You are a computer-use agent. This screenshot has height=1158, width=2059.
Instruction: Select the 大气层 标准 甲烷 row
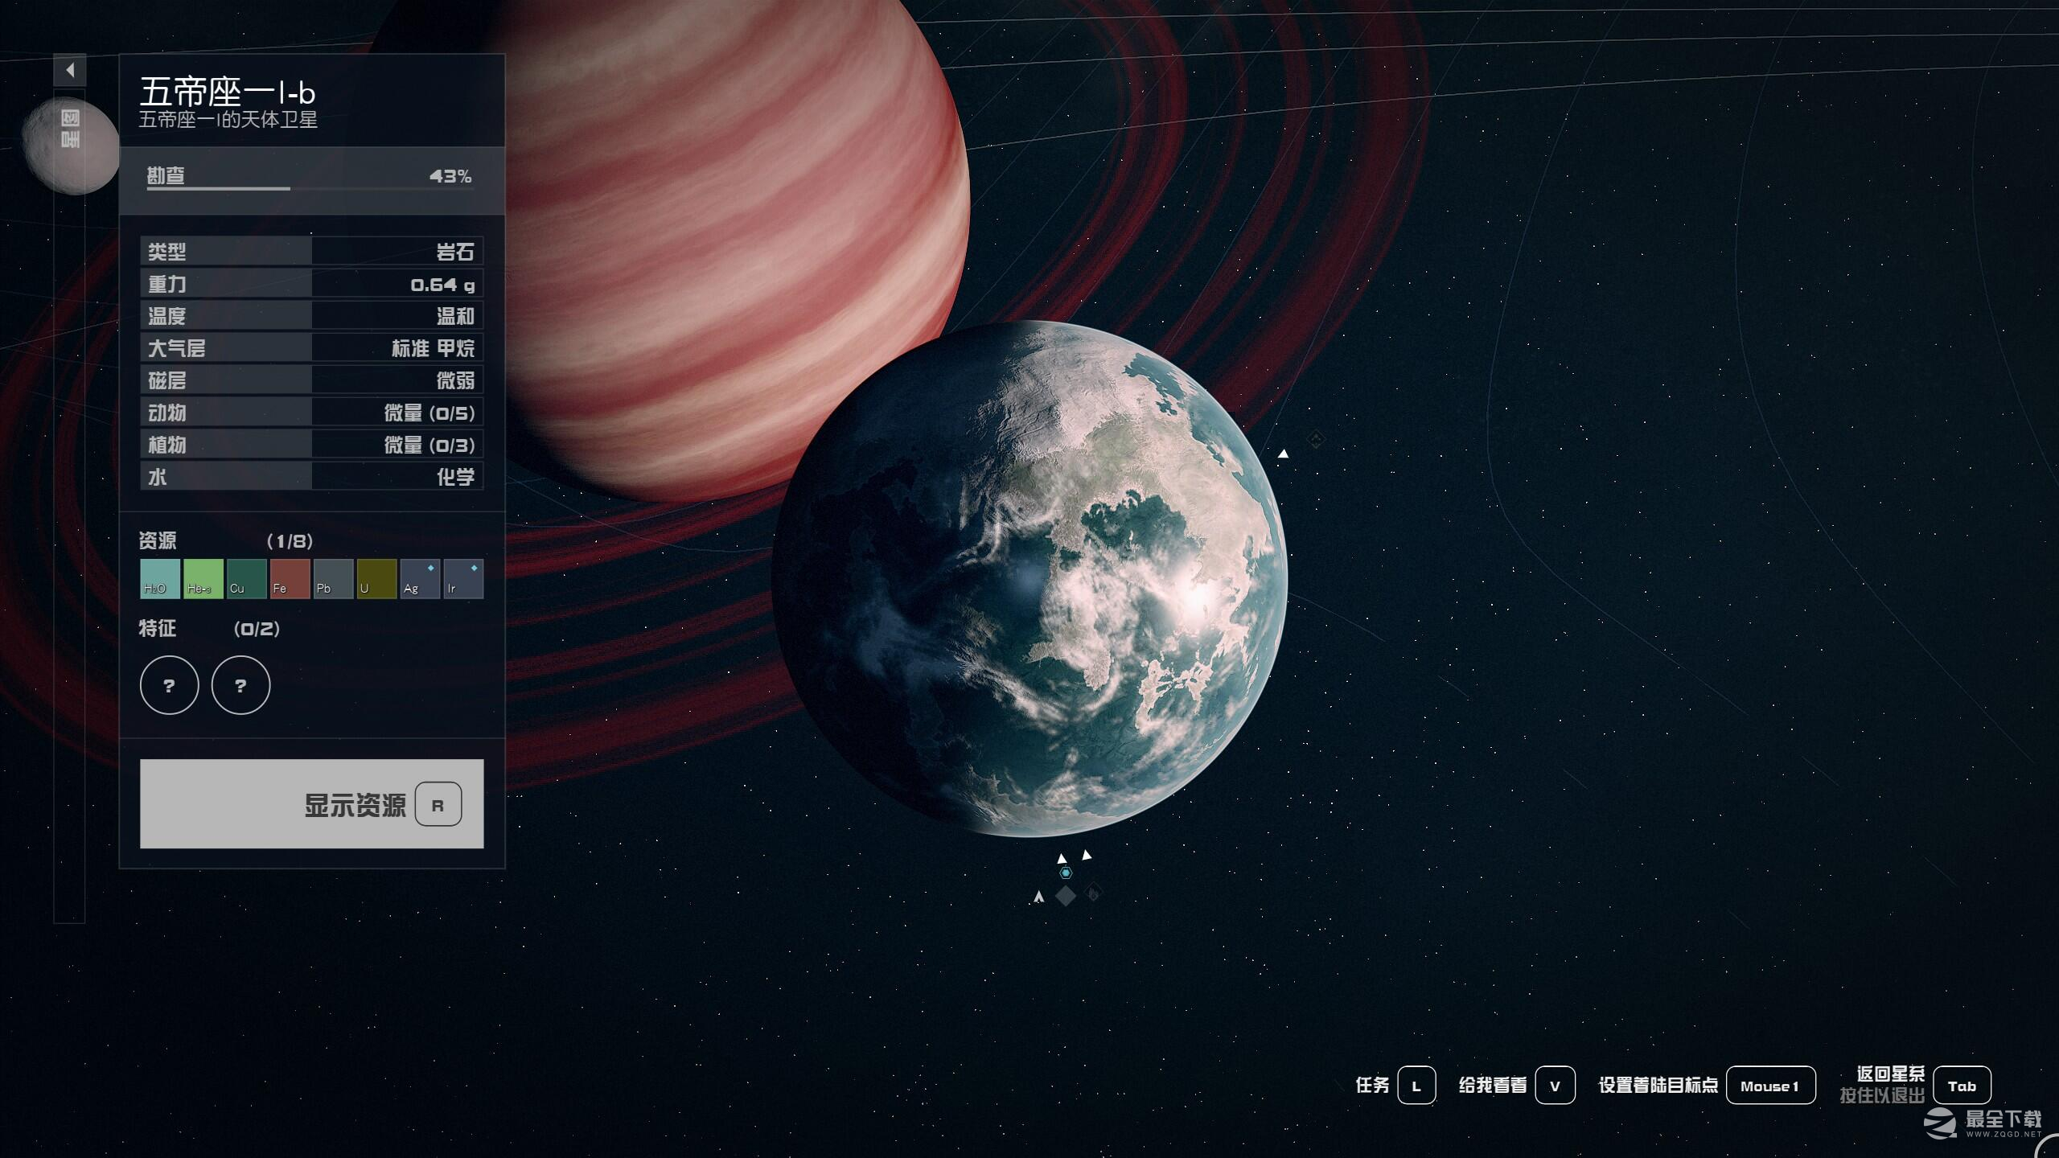pos(312,347)
